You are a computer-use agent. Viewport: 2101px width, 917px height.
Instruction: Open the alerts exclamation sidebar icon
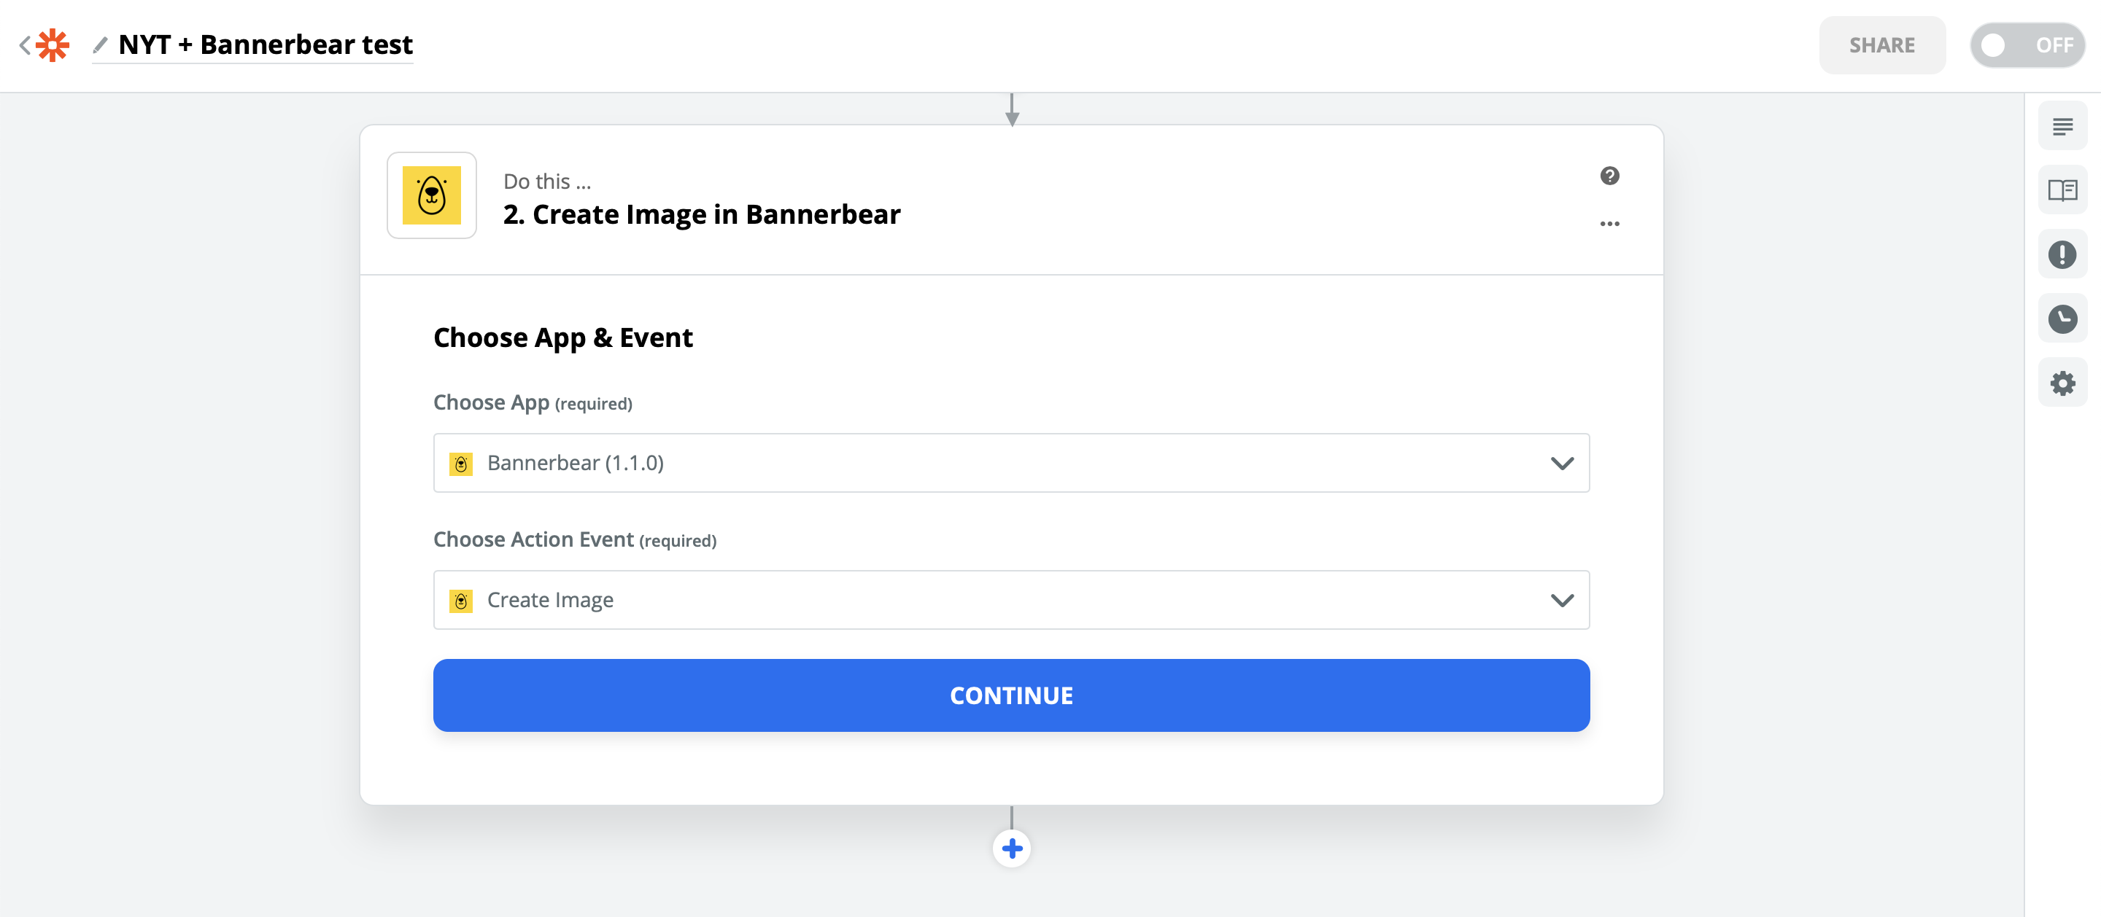pos(2062,255)
